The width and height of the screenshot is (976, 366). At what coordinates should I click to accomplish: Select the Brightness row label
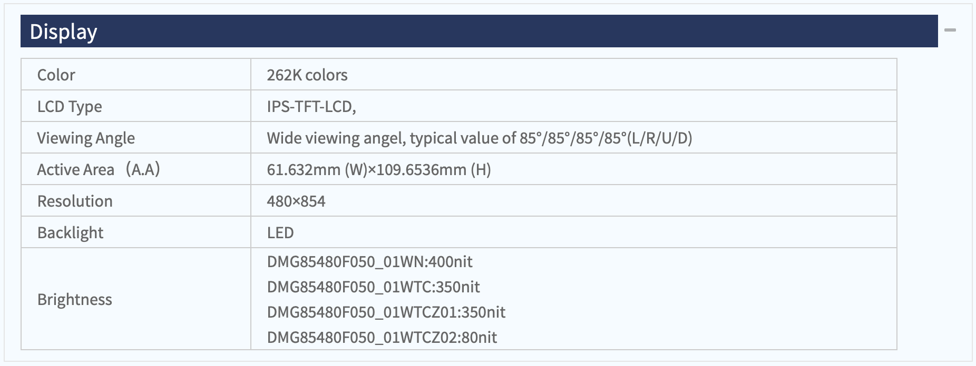coord(74,299)
